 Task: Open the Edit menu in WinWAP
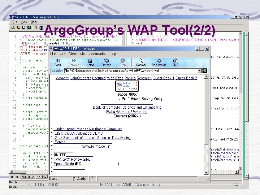[62, 54]
